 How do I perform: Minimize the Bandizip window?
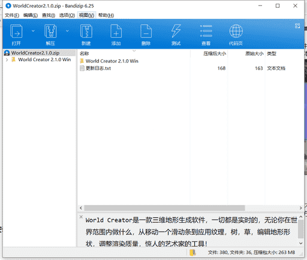pyautogui.click(x=260, y=6)
